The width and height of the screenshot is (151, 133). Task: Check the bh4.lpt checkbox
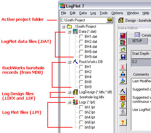pyautogui.click(x=81, y=117)
